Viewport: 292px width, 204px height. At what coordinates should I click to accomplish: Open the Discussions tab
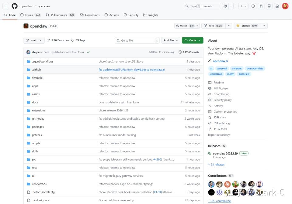[90, 15]
